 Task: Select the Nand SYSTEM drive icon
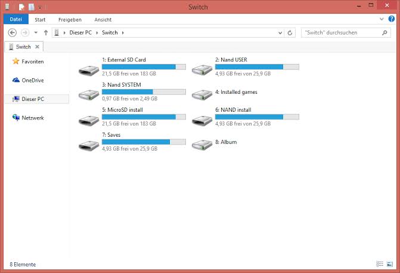pyautogui.click(x=89, y=95)
